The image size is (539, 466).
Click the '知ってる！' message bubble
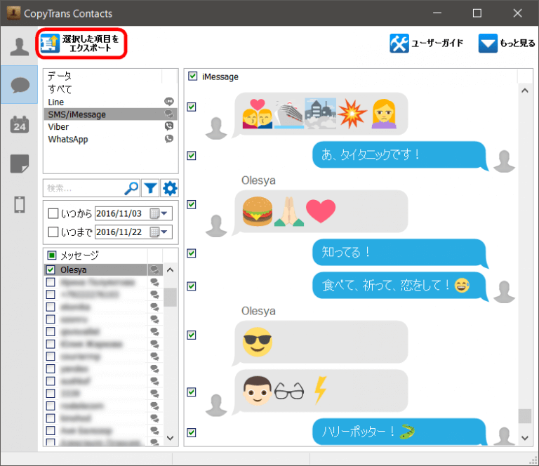(399, 253)
